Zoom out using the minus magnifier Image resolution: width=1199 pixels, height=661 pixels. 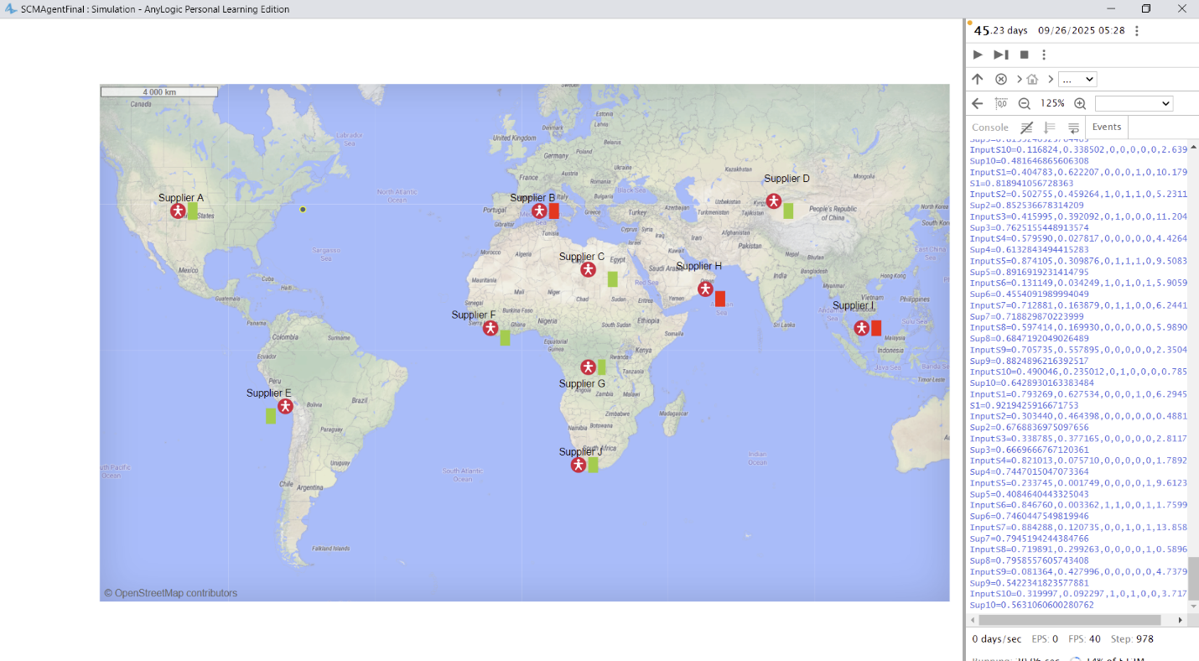pyautogui.click(x=1024, y=104)
